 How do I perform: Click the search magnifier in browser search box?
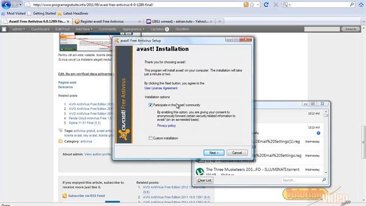(x=352, y=5)
